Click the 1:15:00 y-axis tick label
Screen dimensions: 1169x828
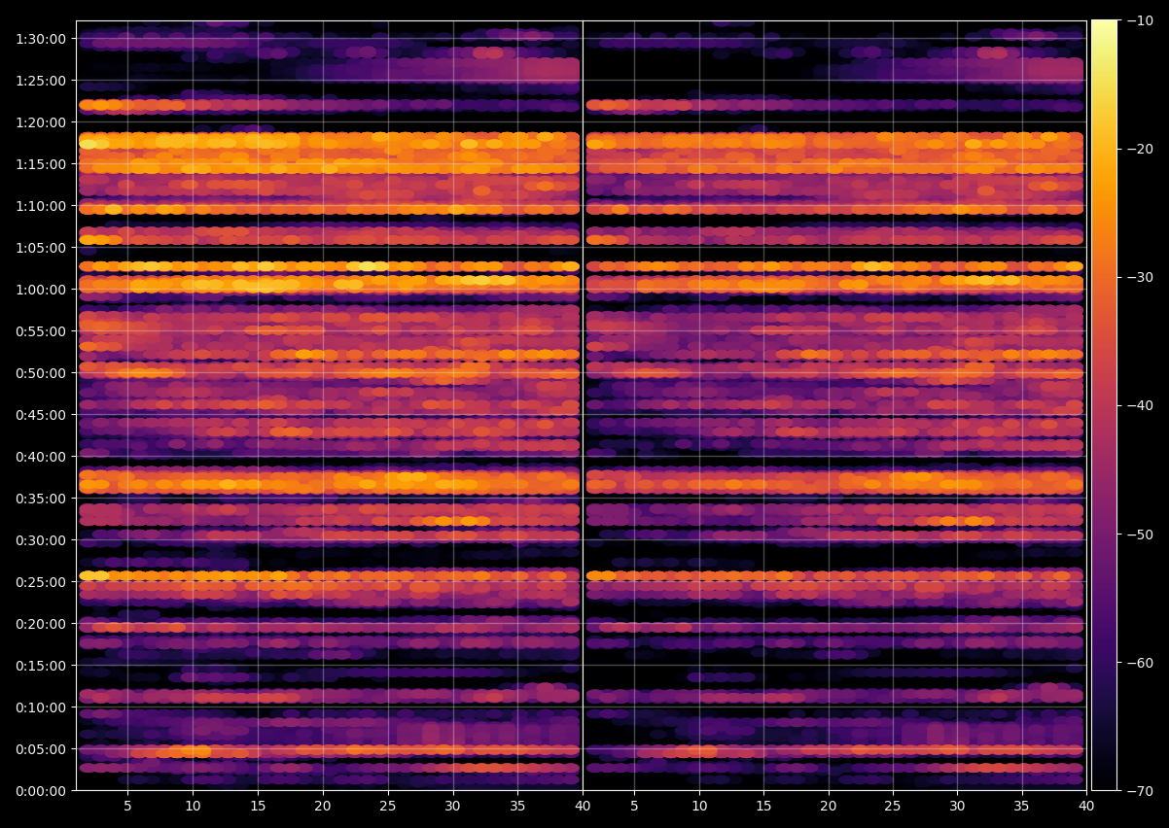click(41, 164)
